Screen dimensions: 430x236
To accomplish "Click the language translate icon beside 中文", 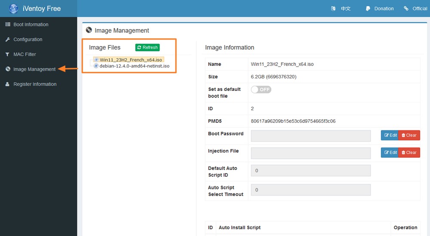I will [x=333, y=9].
